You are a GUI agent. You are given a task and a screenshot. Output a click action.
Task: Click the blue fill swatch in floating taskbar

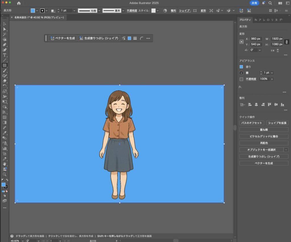tap(130, 38)
